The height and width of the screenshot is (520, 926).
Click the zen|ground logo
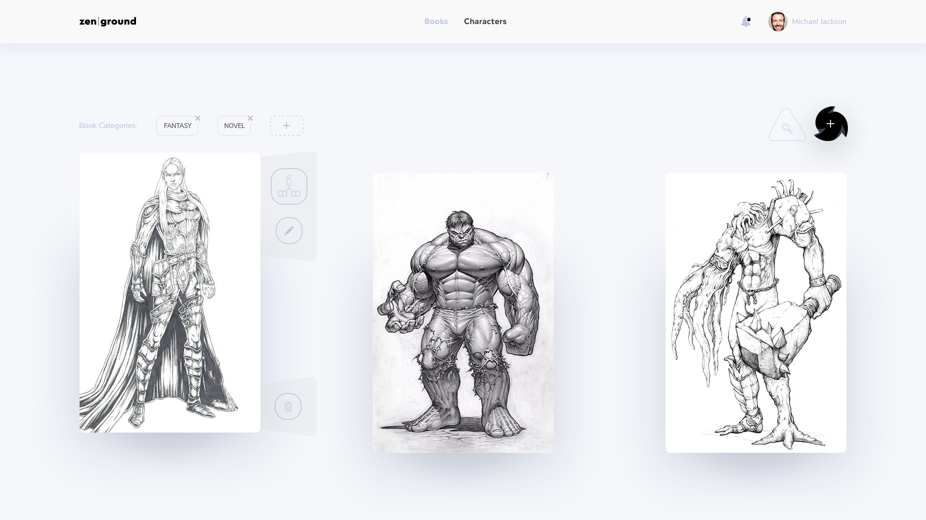(x=108, y=21)
